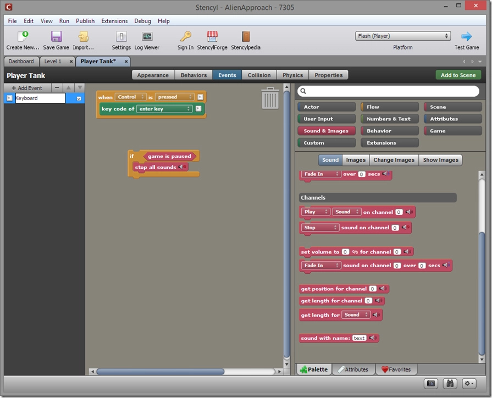The height and width of the screenshot is (398, 492).
Task: Click the Create New toolbar icon
Action: pos(23,36)
